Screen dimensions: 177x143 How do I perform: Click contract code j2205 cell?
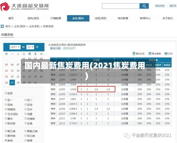tap(62, 89)
